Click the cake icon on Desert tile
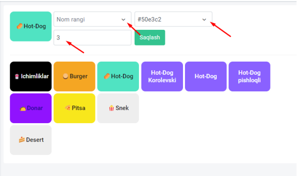 (22, 140)
